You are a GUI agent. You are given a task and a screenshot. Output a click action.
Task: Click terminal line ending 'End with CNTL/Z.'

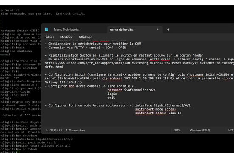click(42, 14)
